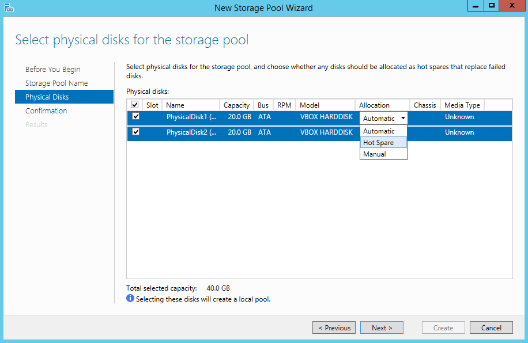Go to the Storage Pool Name step

(56, 83)
